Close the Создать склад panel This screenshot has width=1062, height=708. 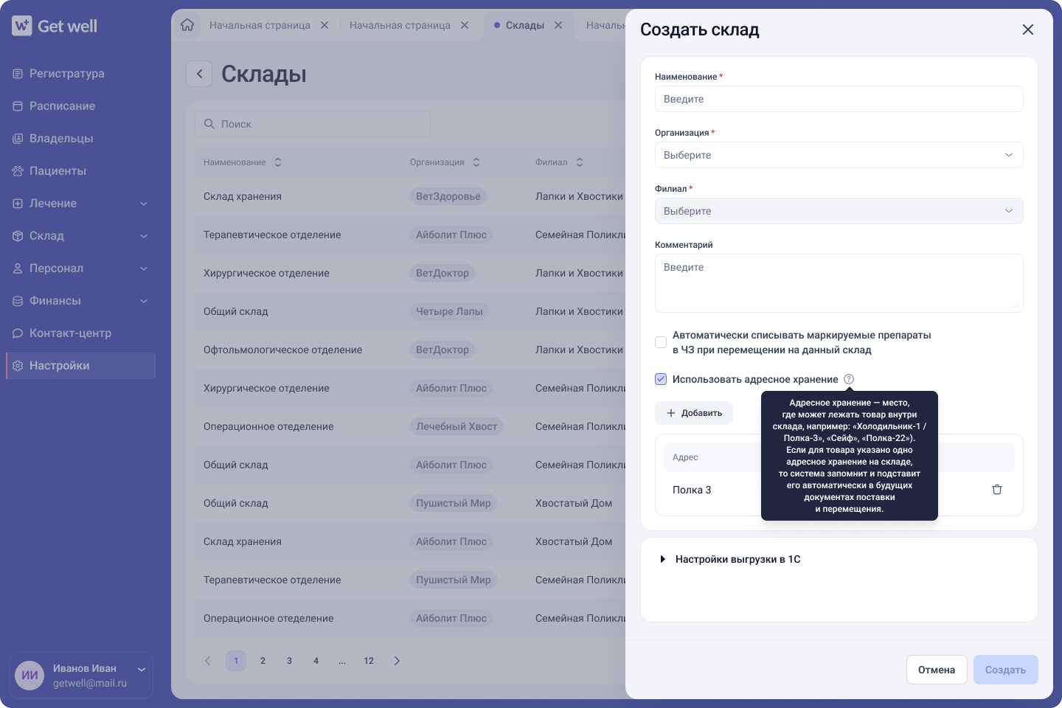[1028, 29]
